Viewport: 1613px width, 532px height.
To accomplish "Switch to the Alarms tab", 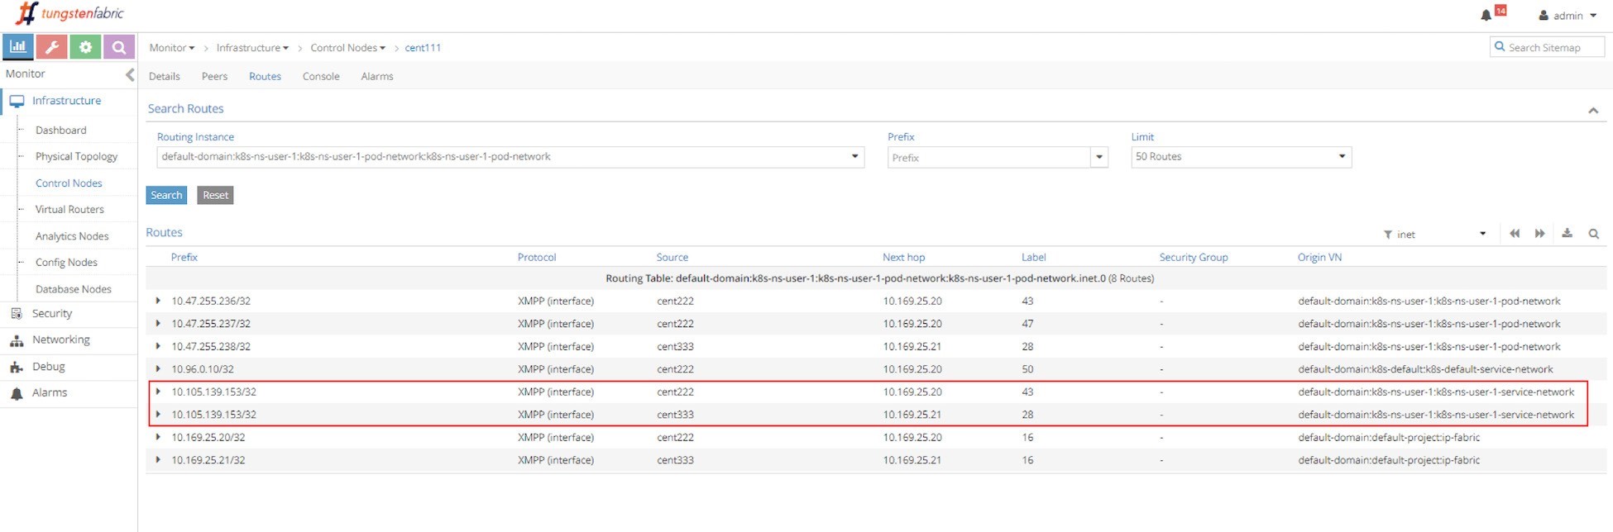I will [x=377, y=76].
